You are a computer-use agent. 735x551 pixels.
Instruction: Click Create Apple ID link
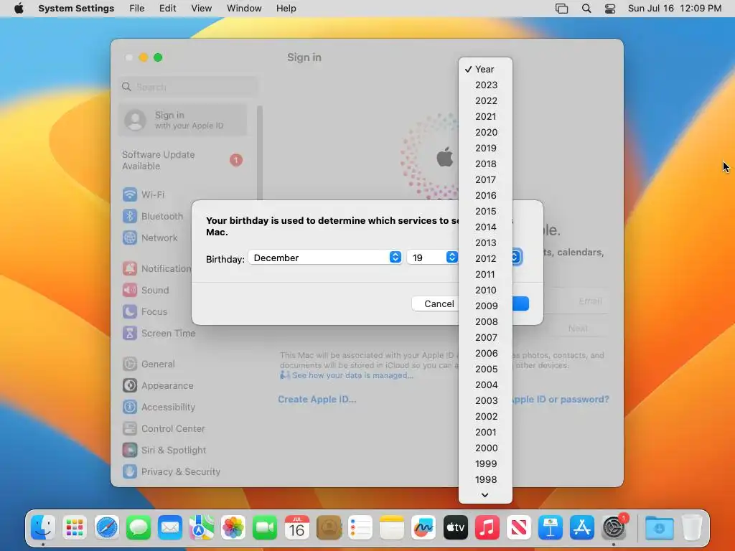pos(317,399)
